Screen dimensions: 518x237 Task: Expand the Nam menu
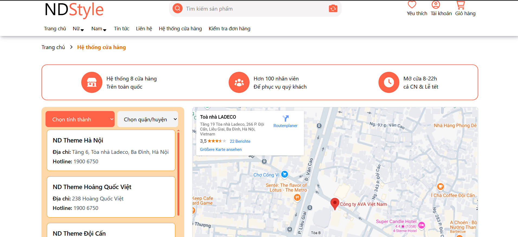pyautogui.click(x=99, y=29)
